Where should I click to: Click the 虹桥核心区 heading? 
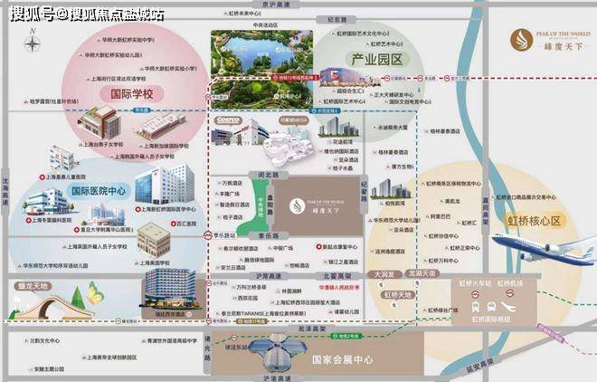[x=535, y=221]
